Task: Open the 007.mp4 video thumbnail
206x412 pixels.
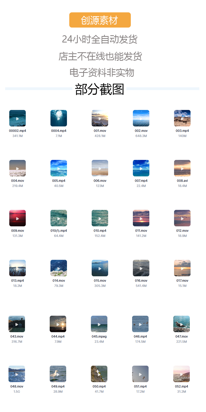Action: coord(141,168)
